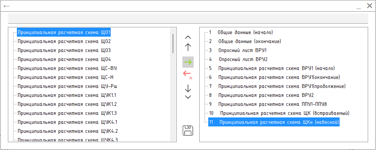Select Принципиальная расчетная схема ЩУ-Рш item
The width and height of the screenshot is (376, 150).
tap(68, 86)
